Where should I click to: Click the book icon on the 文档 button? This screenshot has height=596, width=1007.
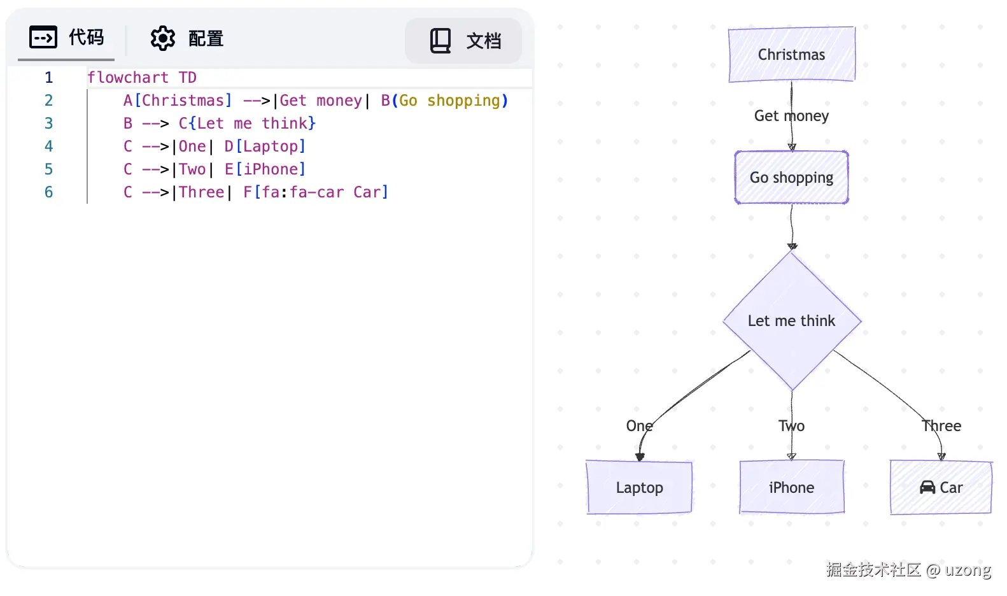[x=440, y=41]
